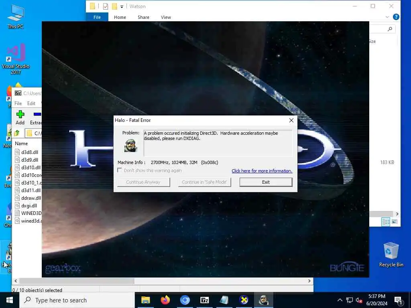The width and height of the screenshot is (411, 308).
Task: Click the Add button in 7-Zip toolbar
Action: point(20,118)
